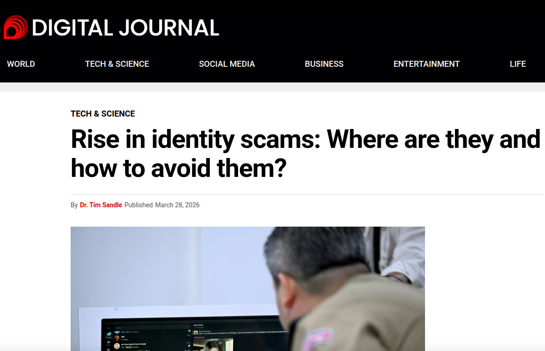This screenshot has height=351, width=545.
Task: Click the black header area beside the logo
Action: 383,28
